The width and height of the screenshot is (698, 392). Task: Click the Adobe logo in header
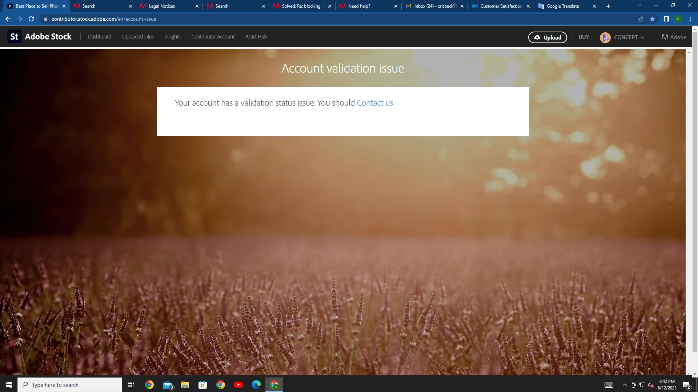tap(674, 37)
